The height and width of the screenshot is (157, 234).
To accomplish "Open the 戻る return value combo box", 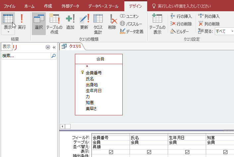I will 224,31.
